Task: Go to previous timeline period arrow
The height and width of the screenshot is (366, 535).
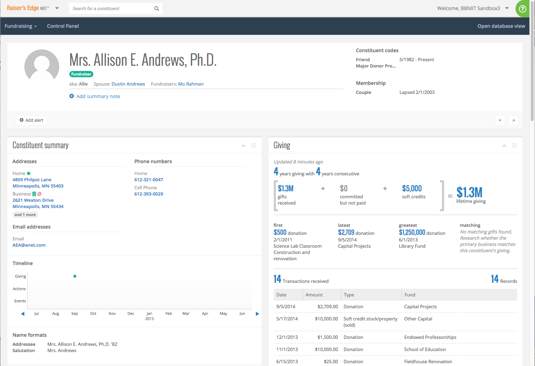Action: (x=23, y=314)
